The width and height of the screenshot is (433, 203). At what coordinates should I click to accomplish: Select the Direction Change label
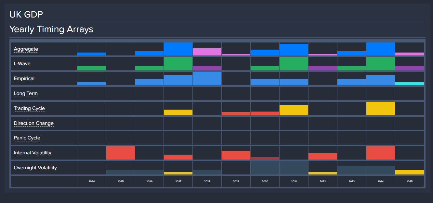(33, 124)
